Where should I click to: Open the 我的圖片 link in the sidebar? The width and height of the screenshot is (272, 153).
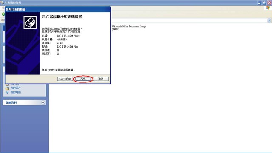click(x=16, y=88)
